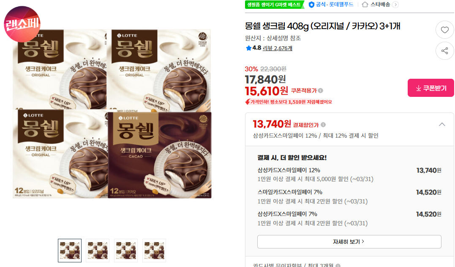Select the first product thumbnail

(x=70, y=251)
